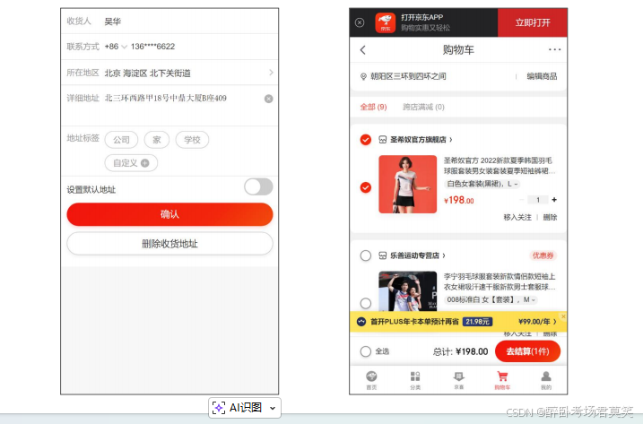Image resolution: width=643 pixels, height=424 pixels.
Task: Open delivery address 朝阳区三环到四环之间
Action: [x=408, y=76]
